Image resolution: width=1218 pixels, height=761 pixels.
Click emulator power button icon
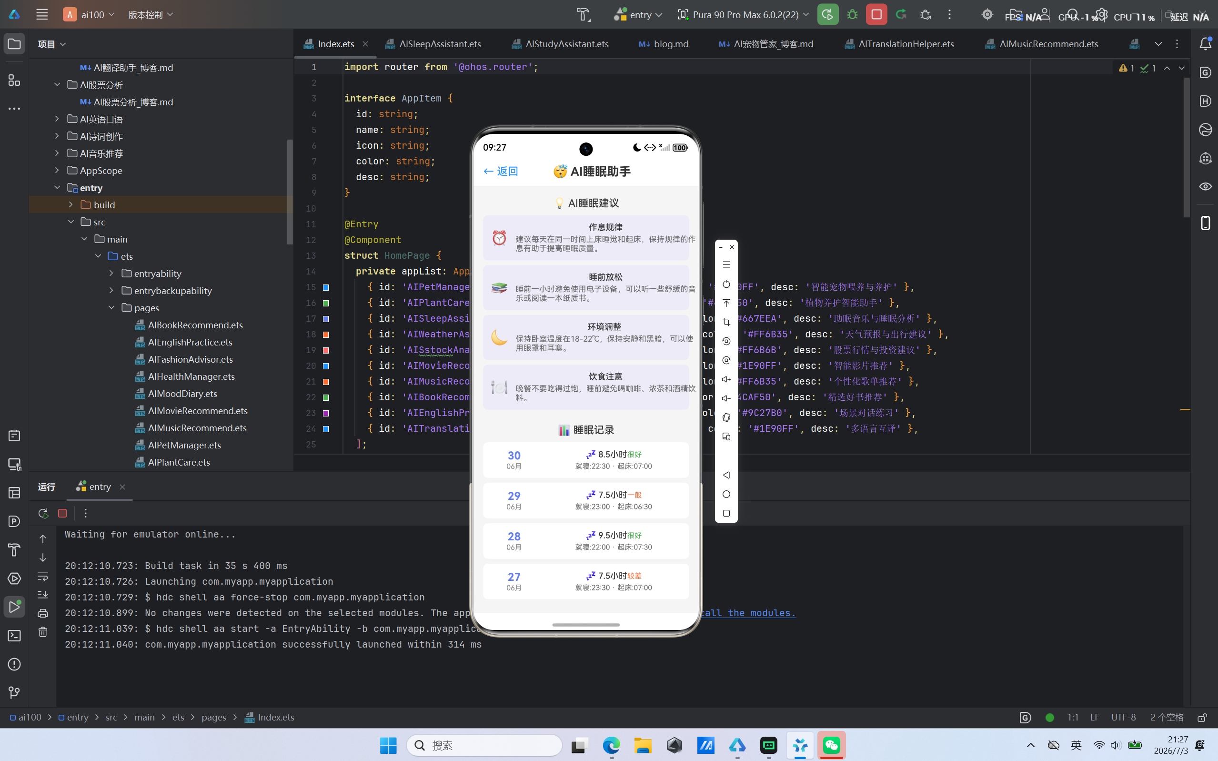726,284
